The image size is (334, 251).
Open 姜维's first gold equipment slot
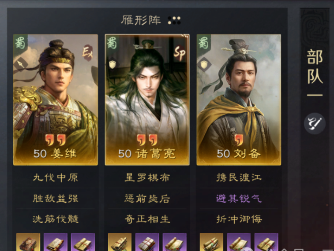[x=28, y=242]
